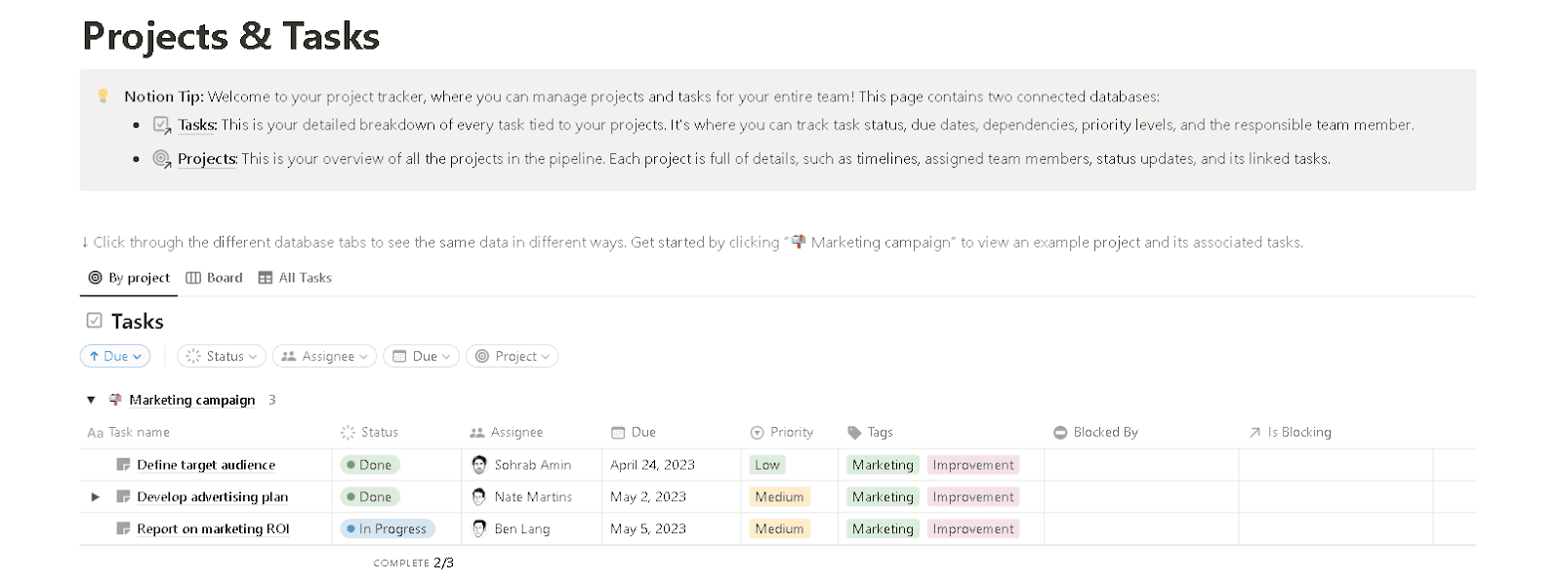Image resolution: width=1562 pixels, height=582 pixels.
Task: Open the Projects link in the tip
Action: tap(207, 158)
